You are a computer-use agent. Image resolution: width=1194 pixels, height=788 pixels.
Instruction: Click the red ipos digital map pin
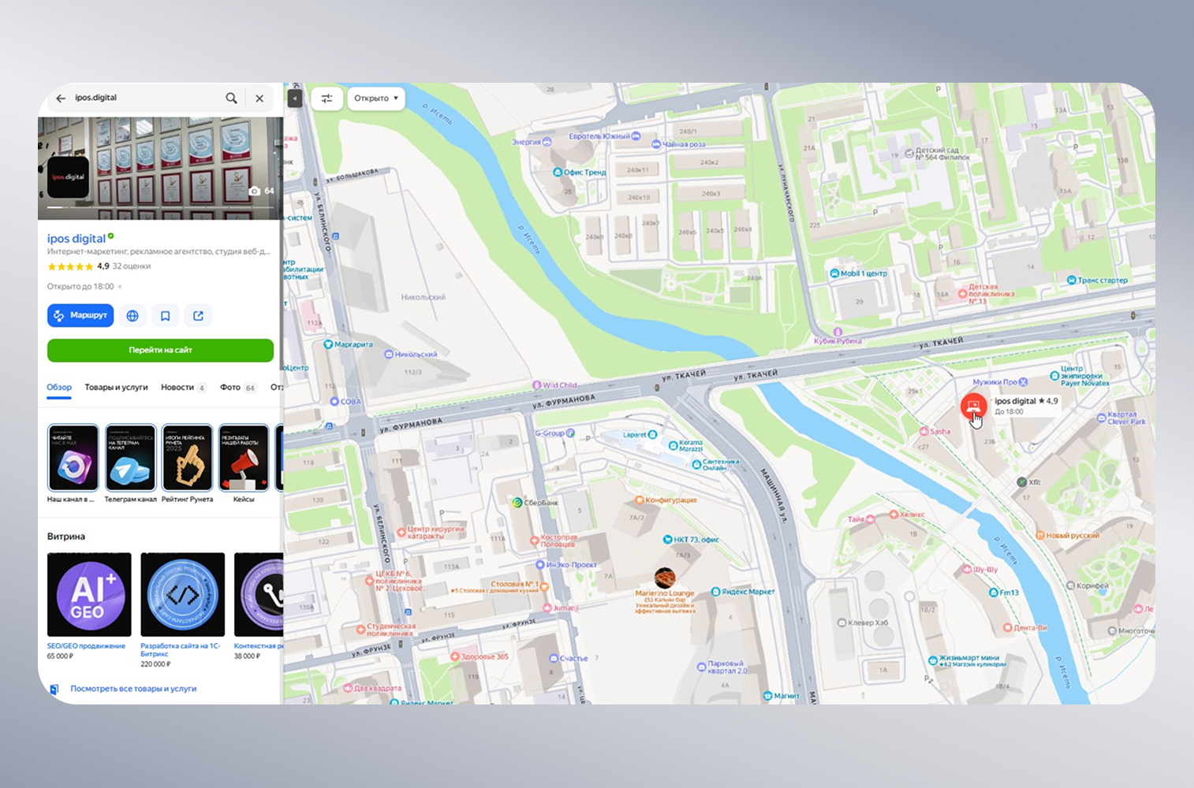pyautogui.click(x=974, y=407)
